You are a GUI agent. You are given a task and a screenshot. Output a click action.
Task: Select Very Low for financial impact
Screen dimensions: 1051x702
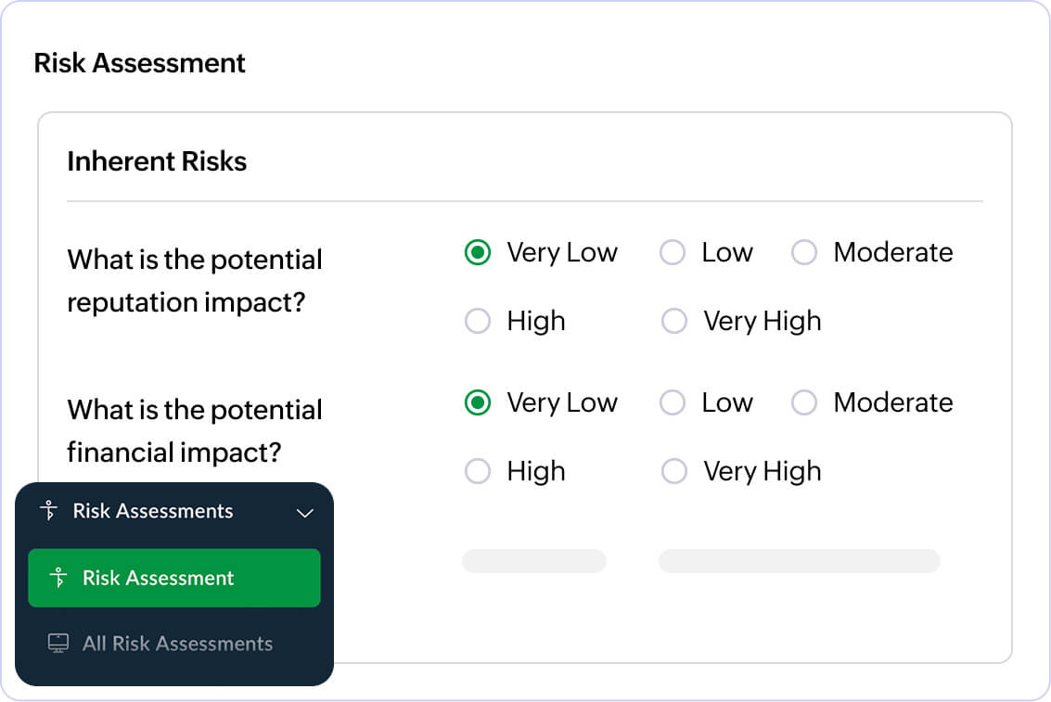(478, 403)
